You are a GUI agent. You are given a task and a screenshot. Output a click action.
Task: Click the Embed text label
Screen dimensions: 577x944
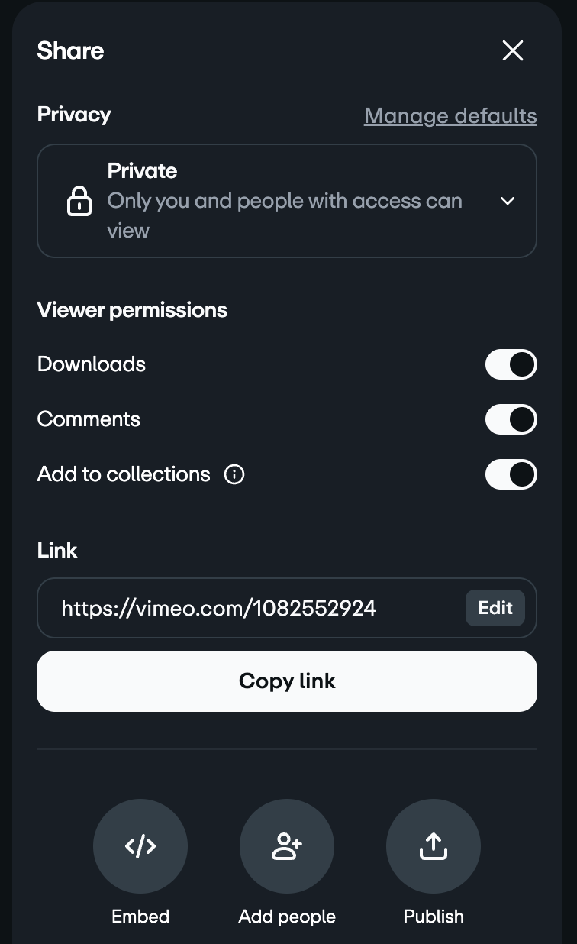click(x=140, y=917)
